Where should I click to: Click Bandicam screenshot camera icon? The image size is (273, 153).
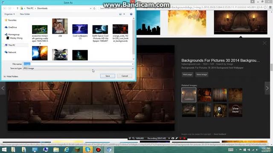pos(173,138)
